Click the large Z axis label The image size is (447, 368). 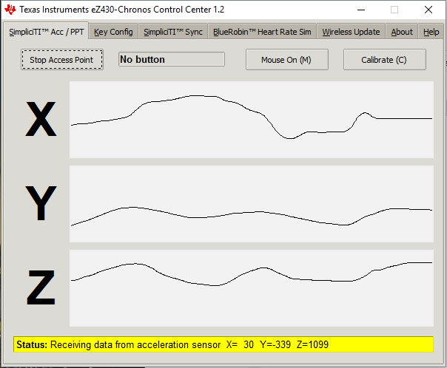point(41,287)
